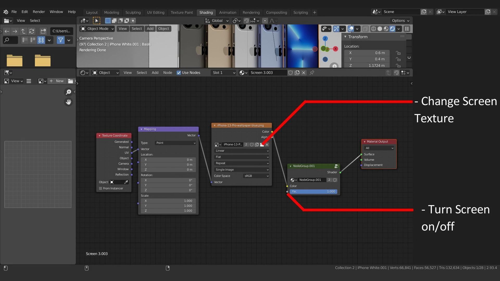The height and width of the screenshot is (281, 500).
Task: Click the refresh file list icon
Action: (32, 31)
